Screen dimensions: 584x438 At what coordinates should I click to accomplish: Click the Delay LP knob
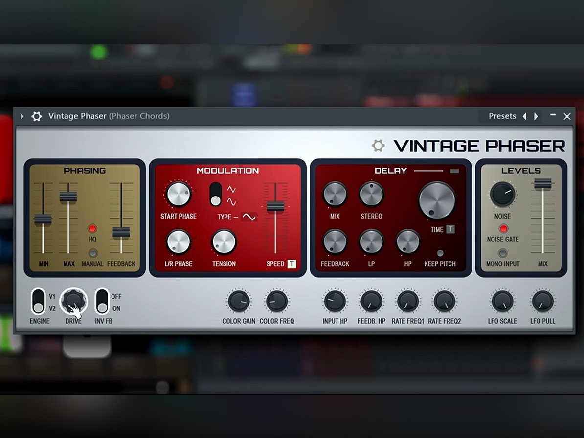click(371, 241)
